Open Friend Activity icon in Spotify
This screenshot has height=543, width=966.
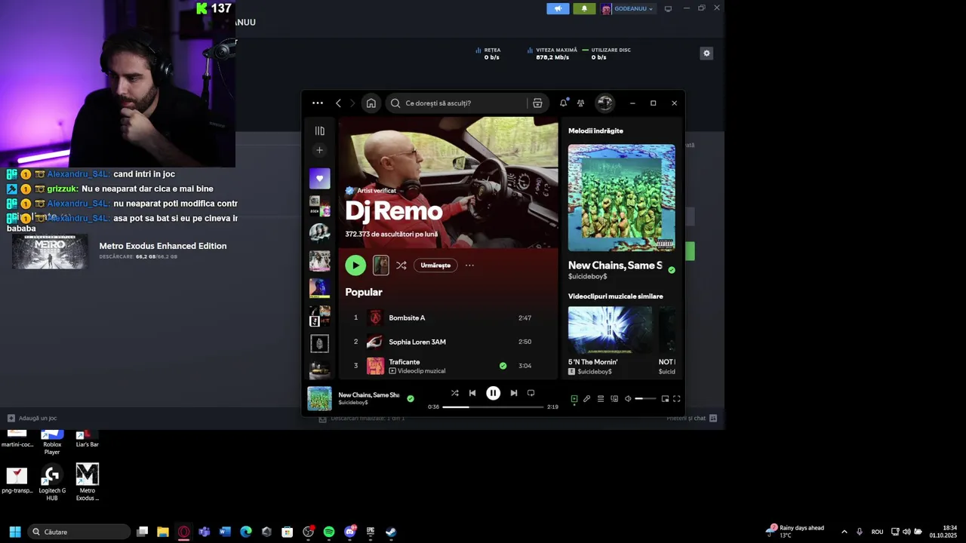coord(580,103)
